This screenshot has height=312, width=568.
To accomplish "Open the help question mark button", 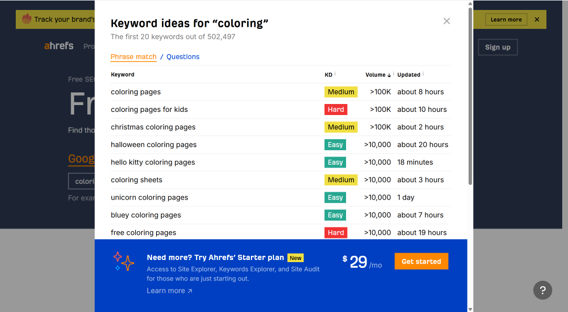I will (x=543, y=290).
